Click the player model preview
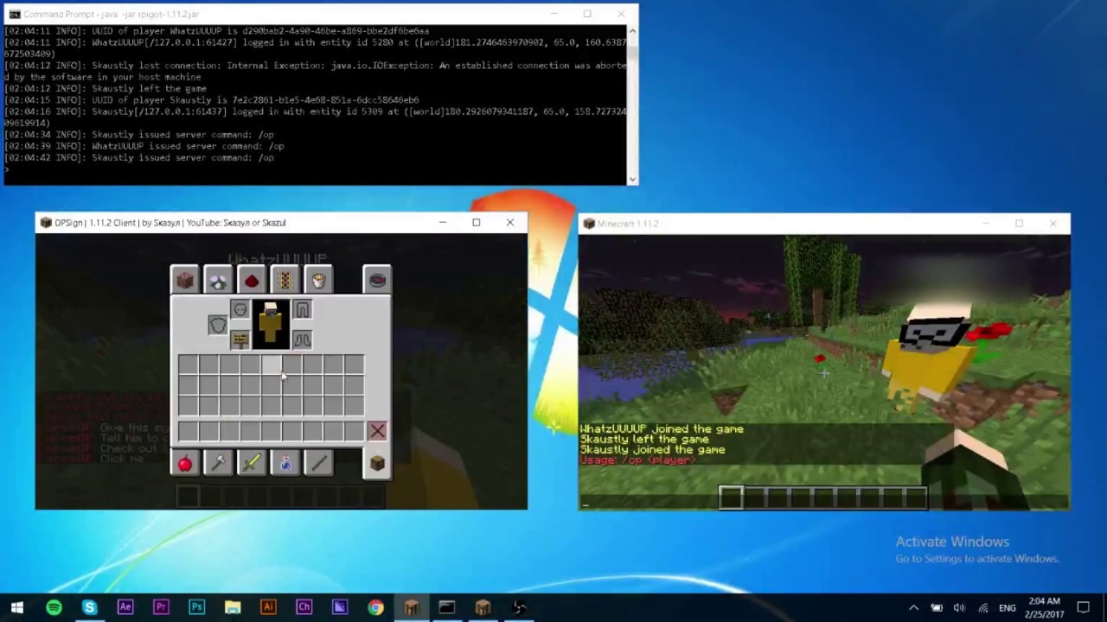The height and width of the screenshot is (622, 1107). coord(271,324)
